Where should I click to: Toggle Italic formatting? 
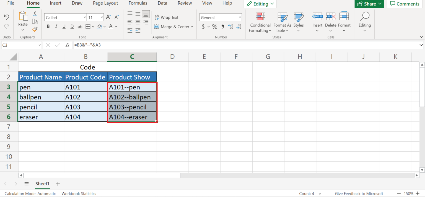pyautogui.click(x=56, y=27)
